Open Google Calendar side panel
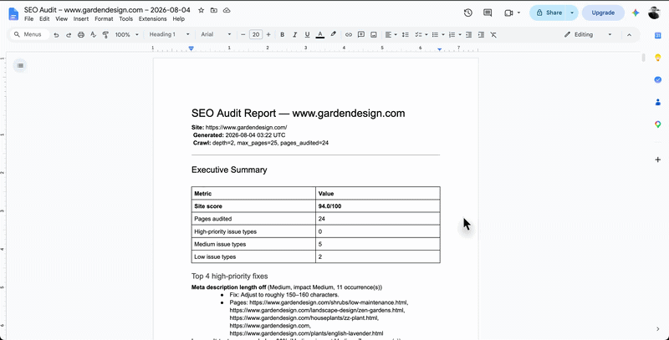Viewport: 669px width, 340px height. pyautogui.click(x=657, y=36)
